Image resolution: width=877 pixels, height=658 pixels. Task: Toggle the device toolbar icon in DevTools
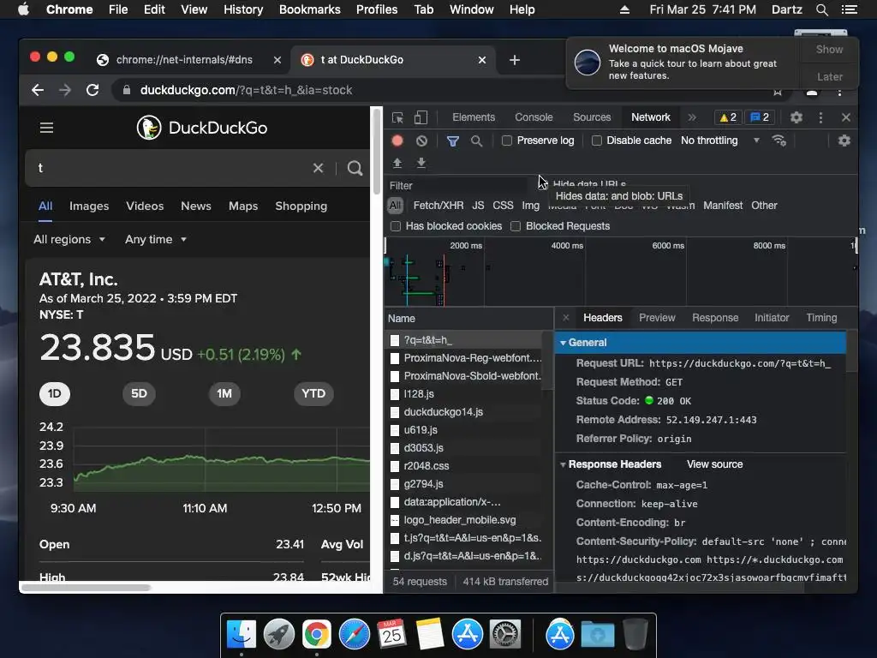tap(421, 117)
